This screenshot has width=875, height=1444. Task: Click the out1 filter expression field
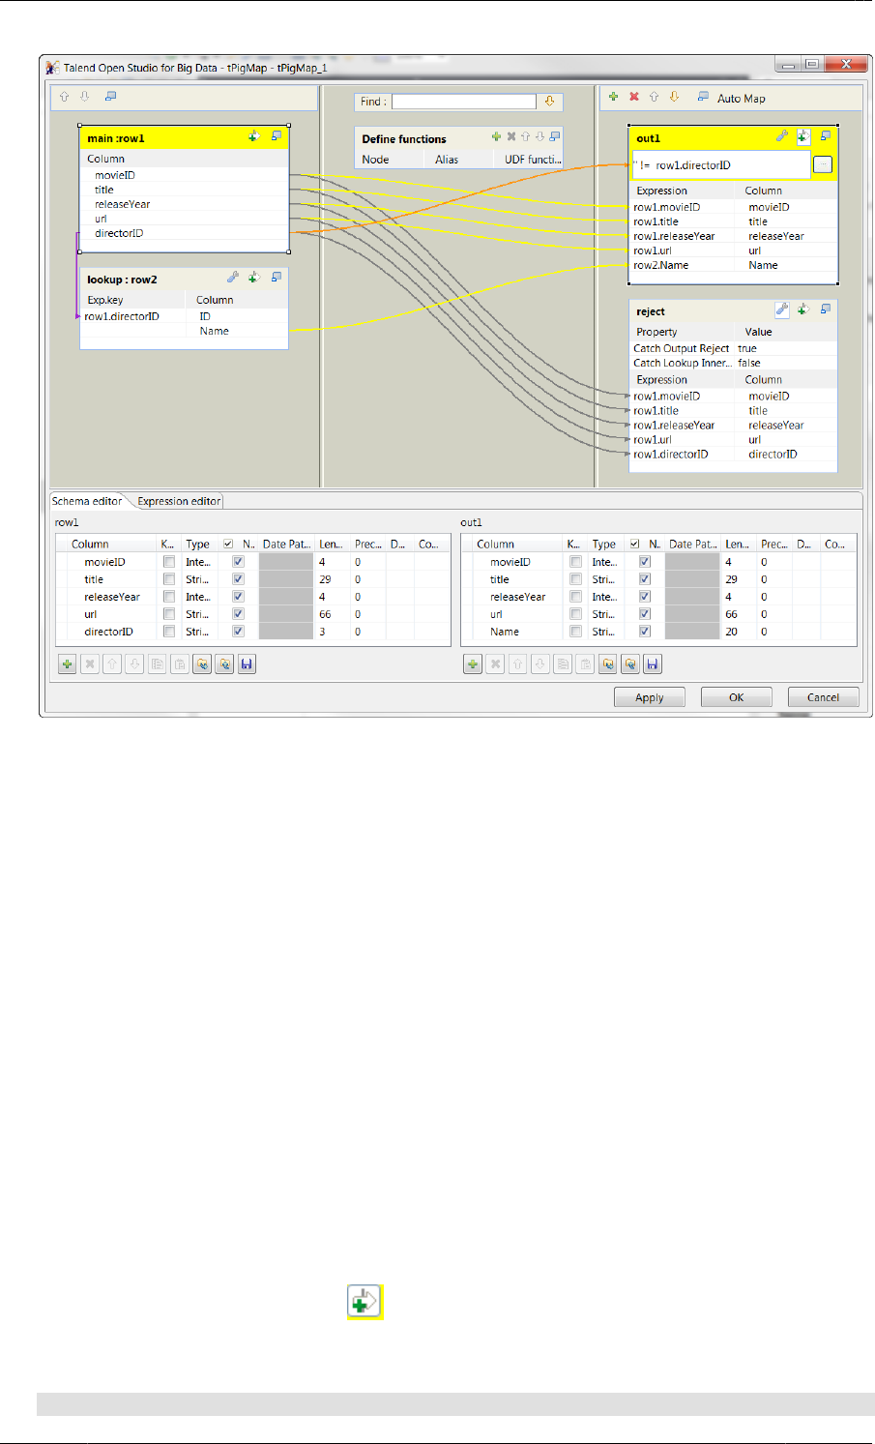(721, 165)
